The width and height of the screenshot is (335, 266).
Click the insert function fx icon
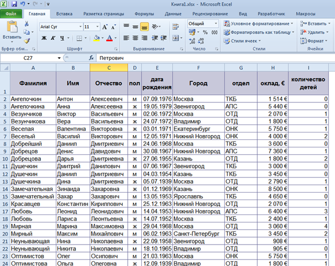[x=91, y=57]
